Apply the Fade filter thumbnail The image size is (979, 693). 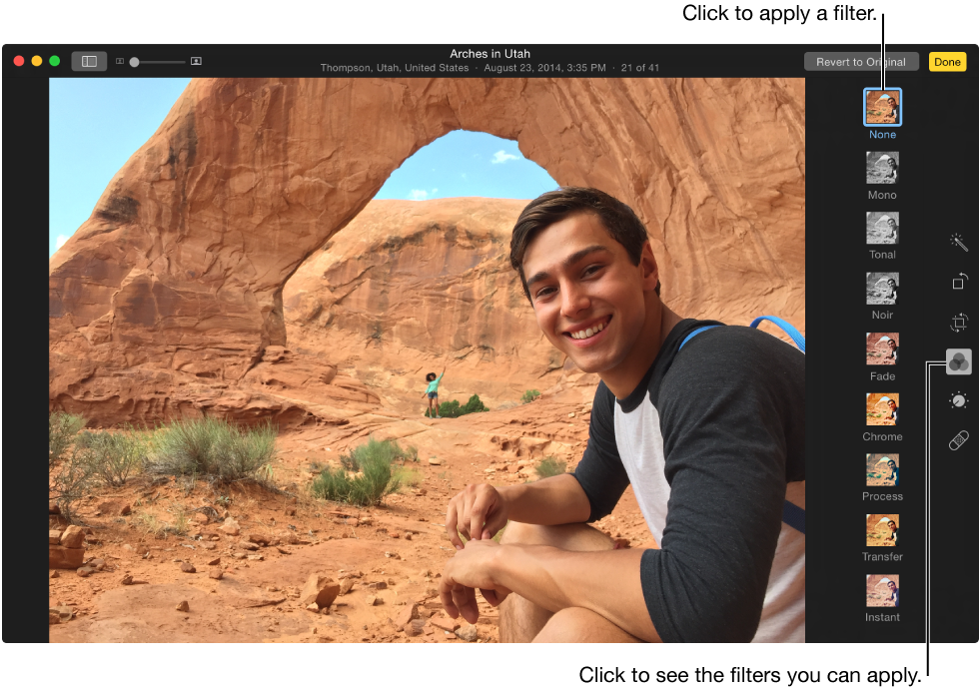click(882, 348)
